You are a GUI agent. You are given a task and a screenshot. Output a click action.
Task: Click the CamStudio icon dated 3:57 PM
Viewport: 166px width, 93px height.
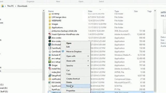tap(50, 48)
